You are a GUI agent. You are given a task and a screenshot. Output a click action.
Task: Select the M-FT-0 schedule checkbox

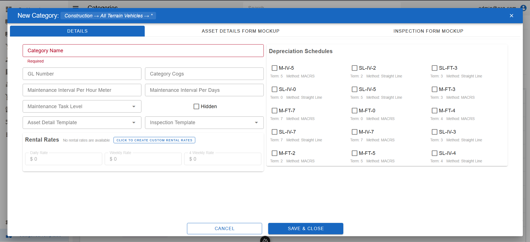(x=354, y=111)
